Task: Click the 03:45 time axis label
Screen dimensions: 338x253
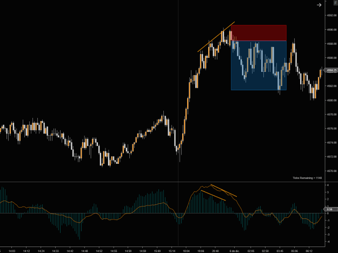Action: click(280, 251)
